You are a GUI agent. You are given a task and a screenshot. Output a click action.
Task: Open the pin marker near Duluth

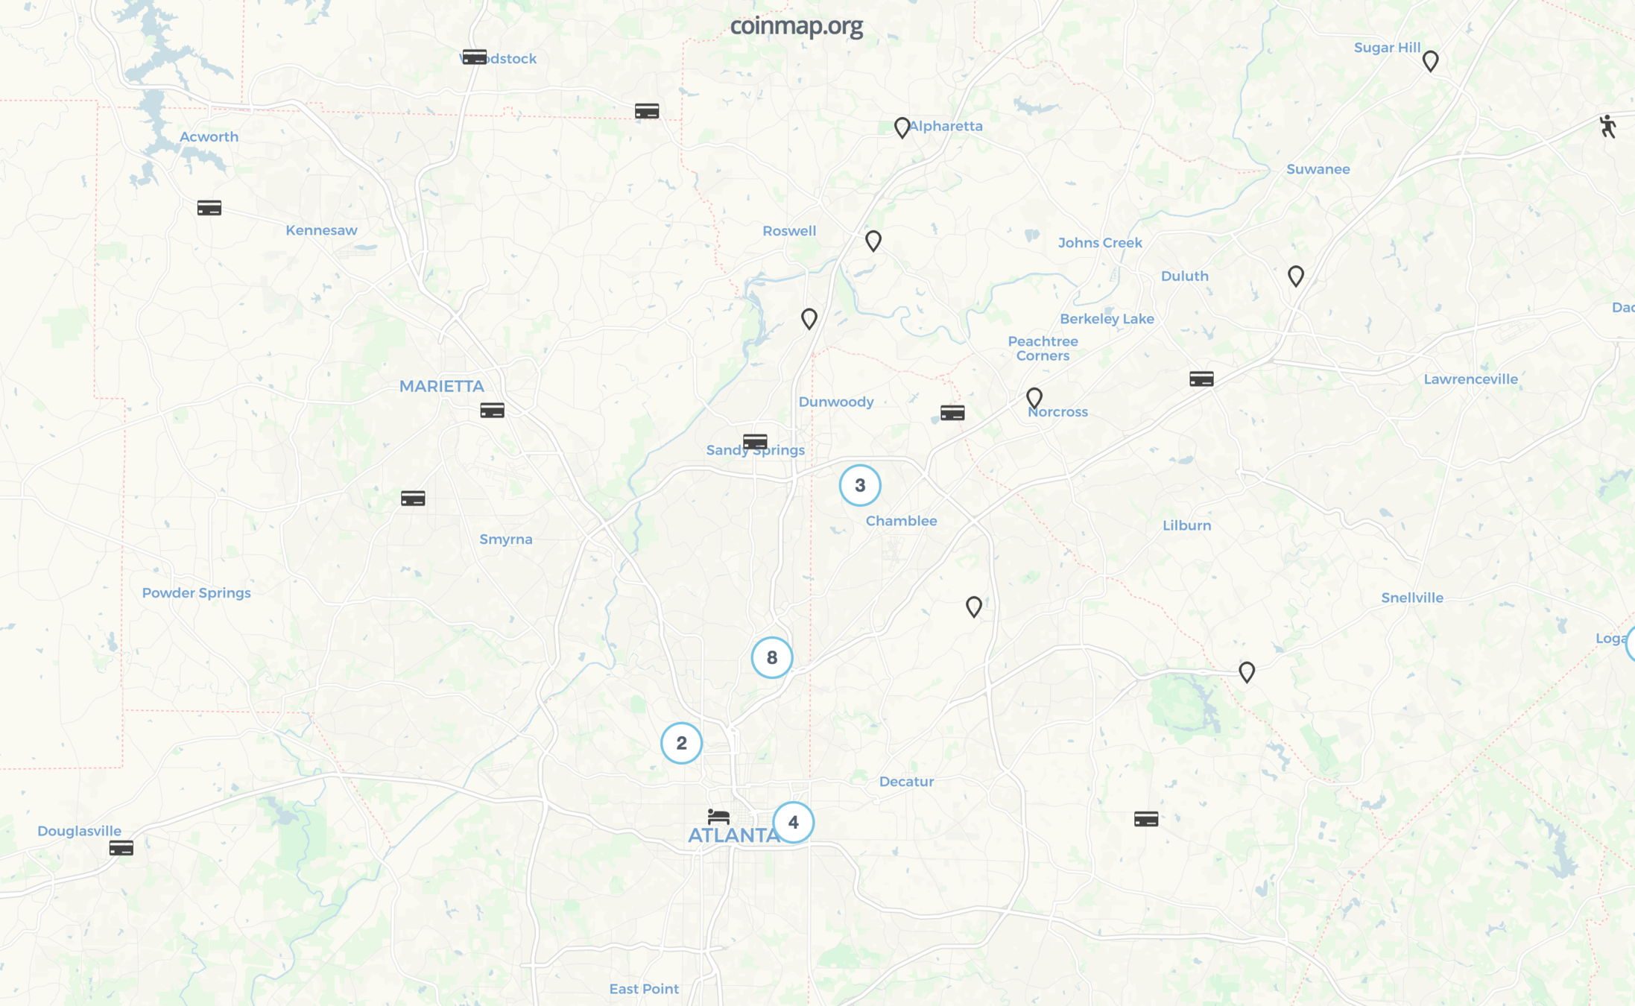1296,276
